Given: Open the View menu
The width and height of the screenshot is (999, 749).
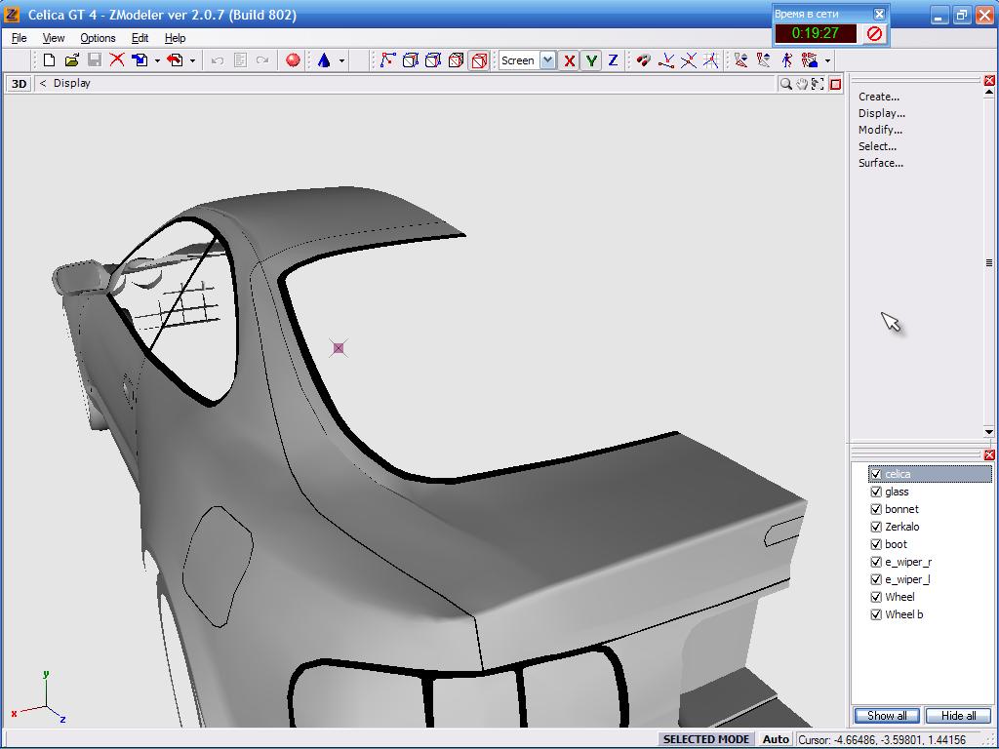Looking at the screenshot, I should click(x=54, y=38).
